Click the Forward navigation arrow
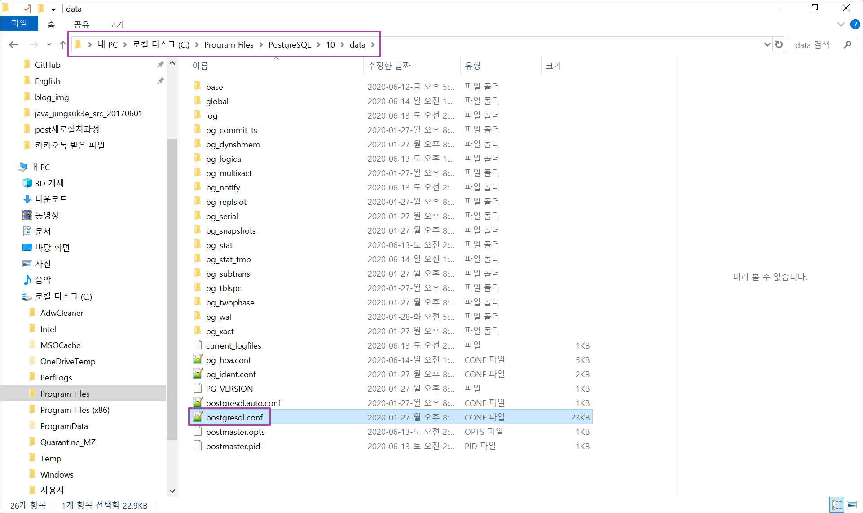This screenshot has width=863, height=513. [34, 44]
